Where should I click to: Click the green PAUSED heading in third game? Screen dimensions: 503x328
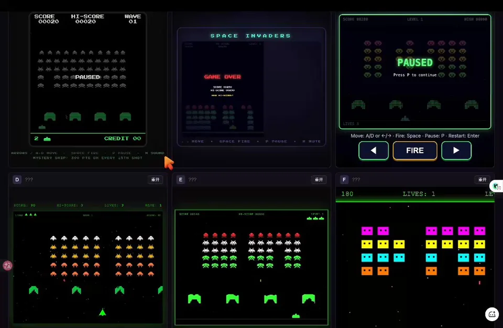click(x=415, y=62)
